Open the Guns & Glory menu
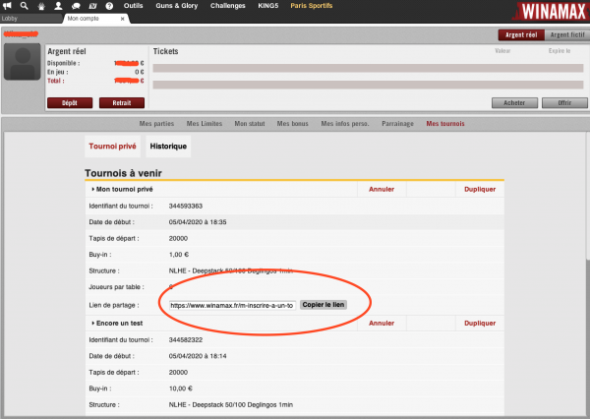 point(177,6)
